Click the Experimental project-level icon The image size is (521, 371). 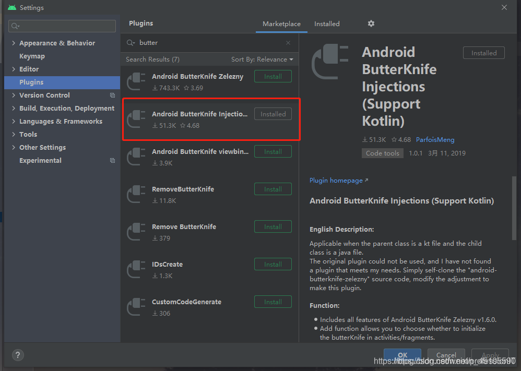[x=112, y=160]
